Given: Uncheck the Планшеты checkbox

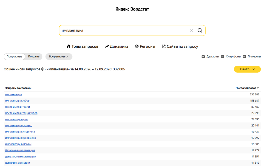Looking at the screenshot, I should point(244,56).
